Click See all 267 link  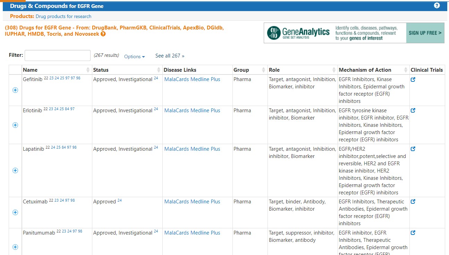170,56
